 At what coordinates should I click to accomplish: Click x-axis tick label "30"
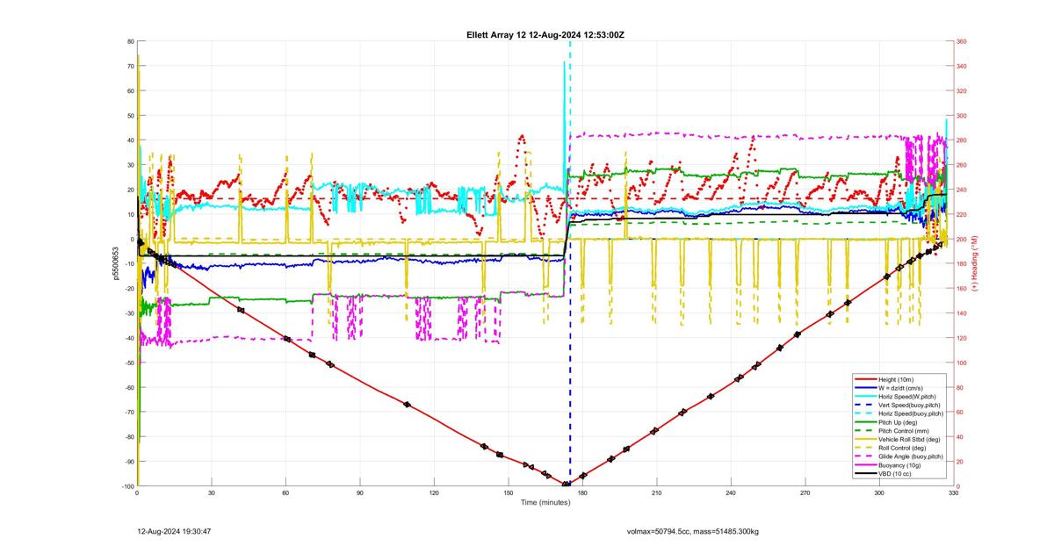click(x=211, y=493)
